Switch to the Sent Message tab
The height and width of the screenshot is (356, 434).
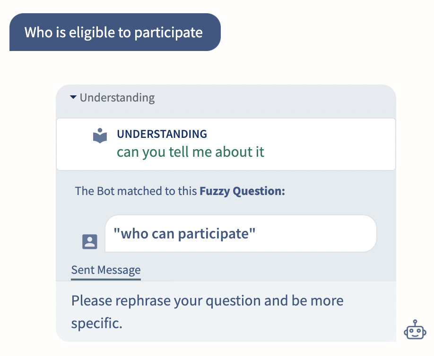pyautogui.click(x=106, y=270)
